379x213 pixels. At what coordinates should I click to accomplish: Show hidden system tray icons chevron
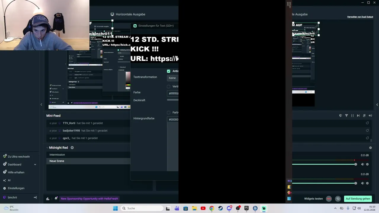[335, 208]
